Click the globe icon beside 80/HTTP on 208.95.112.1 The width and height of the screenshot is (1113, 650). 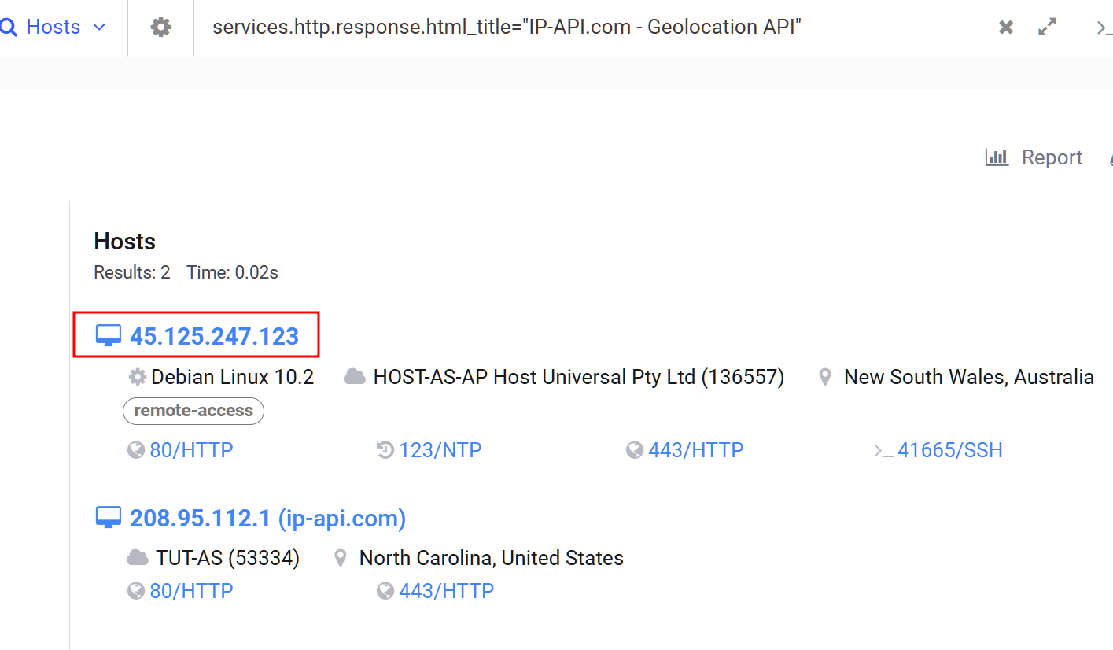tap(136, 590)
